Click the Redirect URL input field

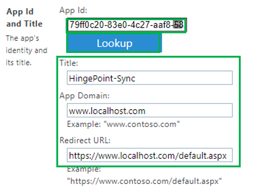click(x=150, y=155)
